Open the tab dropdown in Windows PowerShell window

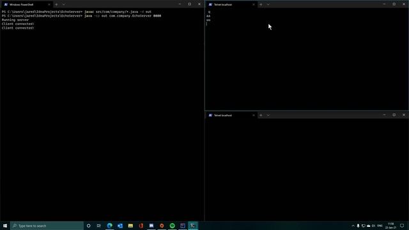[x=64, y=4]
